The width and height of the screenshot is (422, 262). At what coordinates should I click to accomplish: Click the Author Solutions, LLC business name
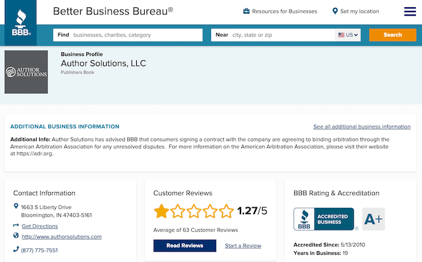(103, 63)
